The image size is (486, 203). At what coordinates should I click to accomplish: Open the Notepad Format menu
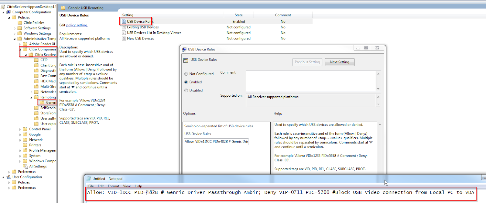[x=113, y=186]
